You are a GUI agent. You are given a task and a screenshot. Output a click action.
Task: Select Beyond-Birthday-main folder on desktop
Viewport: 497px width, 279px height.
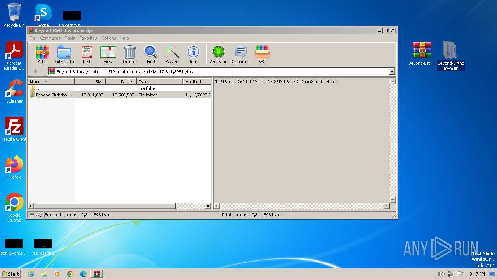[451, 55]
